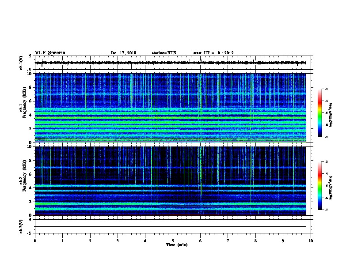The height and width of the screenshot is (270, 350).
Task: Click the ch.2 spectrogram panel
Action: 171,181
